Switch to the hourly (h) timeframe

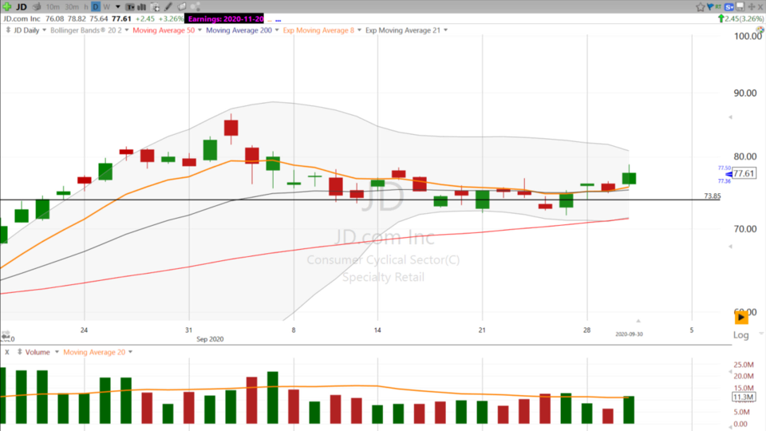86,7
